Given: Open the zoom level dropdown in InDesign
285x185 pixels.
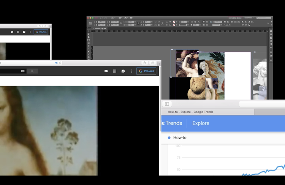Looking at the screenshot, I should tap(113, 18).
